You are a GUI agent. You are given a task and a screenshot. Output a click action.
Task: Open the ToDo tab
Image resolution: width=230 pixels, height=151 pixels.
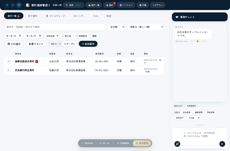[x=96, y=16]
